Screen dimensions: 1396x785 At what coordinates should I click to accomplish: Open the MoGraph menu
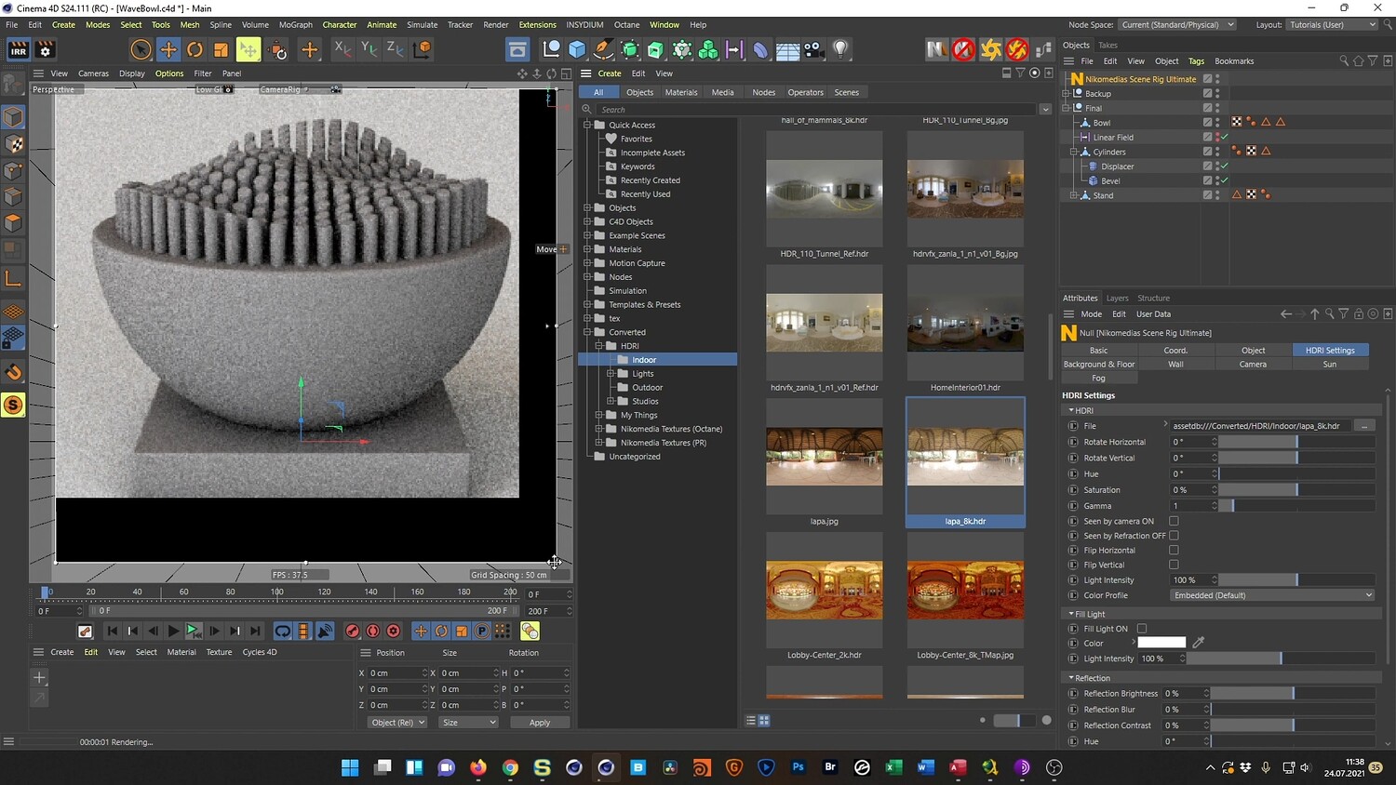[296, 25]
